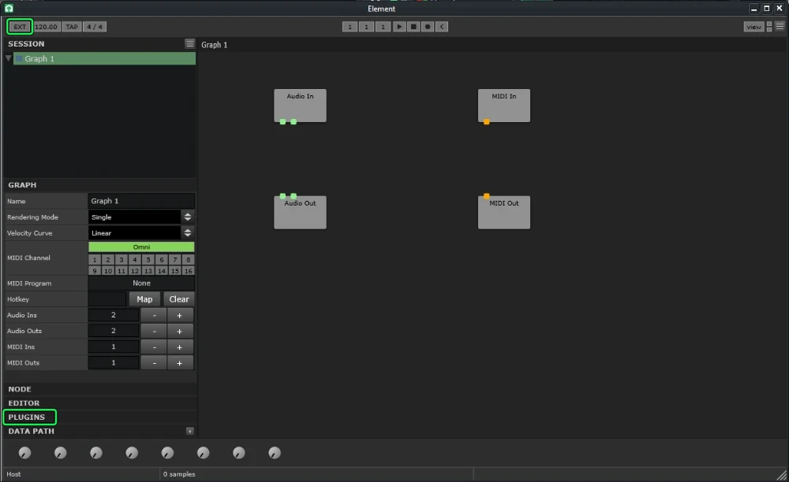
Task: Click the orange port on MIDI In node
Action: coord(487,121)
